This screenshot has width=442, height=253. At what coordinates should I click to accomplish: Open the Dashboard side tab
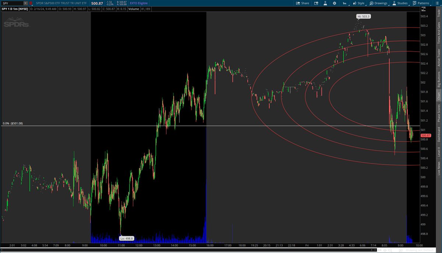pyautogui.click(x=438, y=134)
